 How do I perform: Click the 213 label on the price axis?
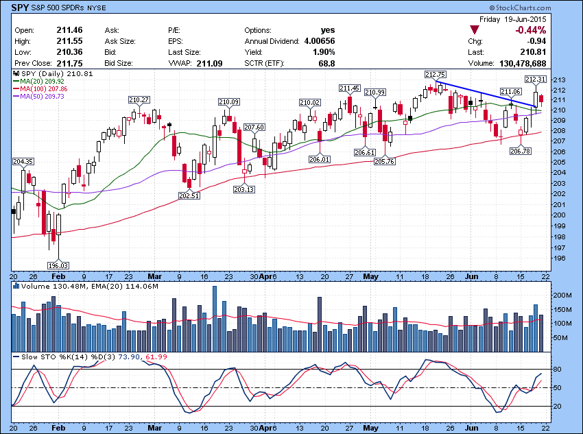pos(560,80)
